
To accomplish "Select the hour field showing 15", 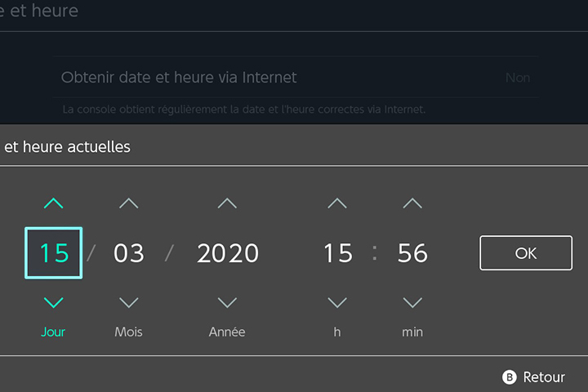I will tap(337, 253).
